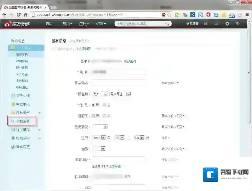Click the account person icon in Weibo header
Viewport: 252px width, 191px height.
[x=238, y=24]
